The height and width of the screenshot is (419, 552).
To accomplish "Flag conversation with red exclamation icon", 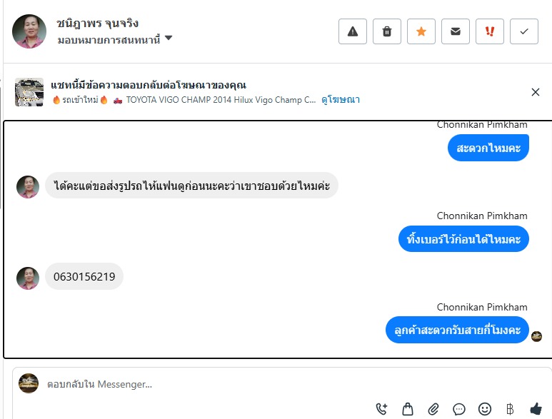I will [490, 31].
